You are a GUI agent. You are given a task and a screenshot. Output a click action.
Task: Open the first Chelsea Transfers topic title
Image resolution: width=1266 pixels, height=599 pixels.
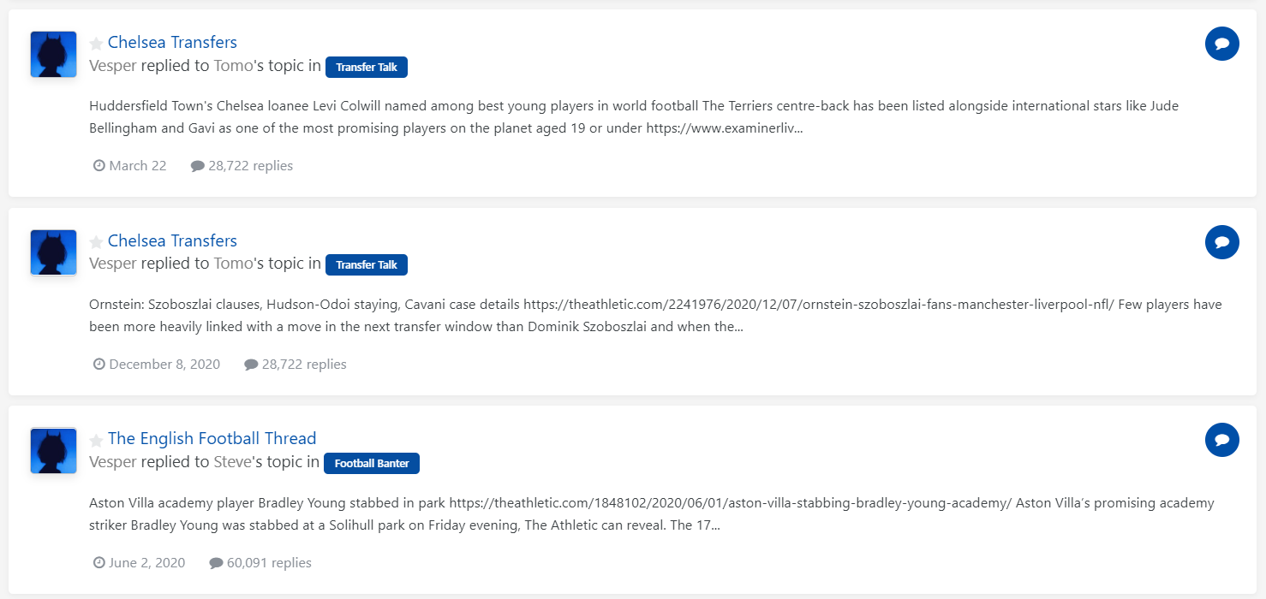click(x=172, y=43)
